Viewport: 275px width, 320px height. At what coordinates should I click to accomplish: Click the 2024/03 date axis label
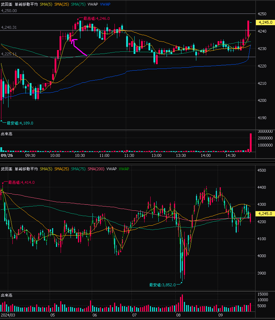pyautogui.click(x=8, y=315)
